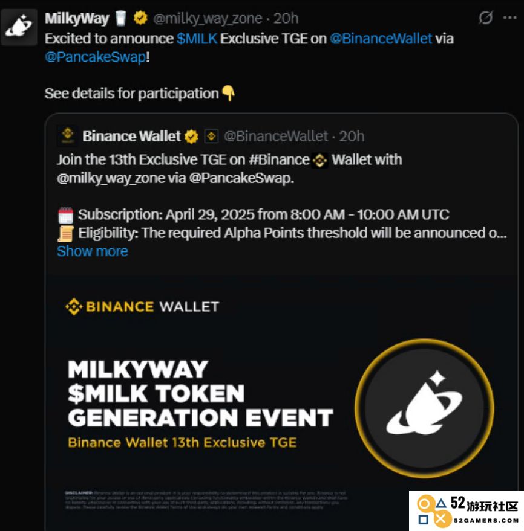Click the Binance Wallet display name
524x531 pixels.
[131, 136]
